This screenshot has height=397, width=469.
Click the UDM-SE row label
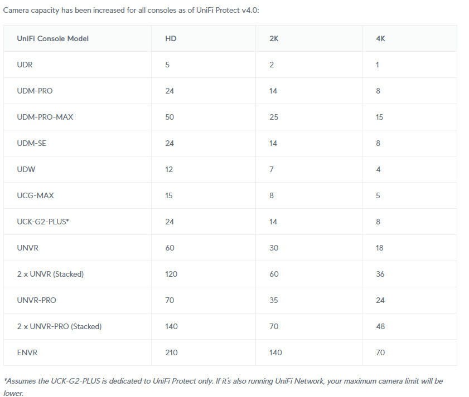(x=31, y=144)
